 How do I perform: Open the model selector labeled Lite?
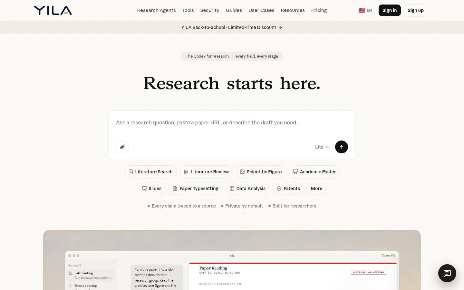(322, 147)
